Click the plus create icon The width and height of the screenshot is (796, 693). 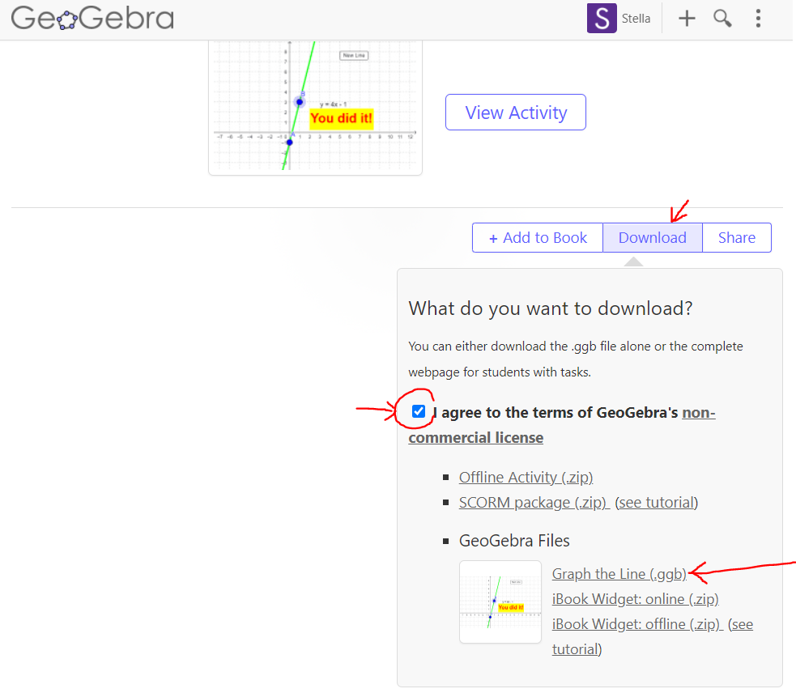[687, 18]
